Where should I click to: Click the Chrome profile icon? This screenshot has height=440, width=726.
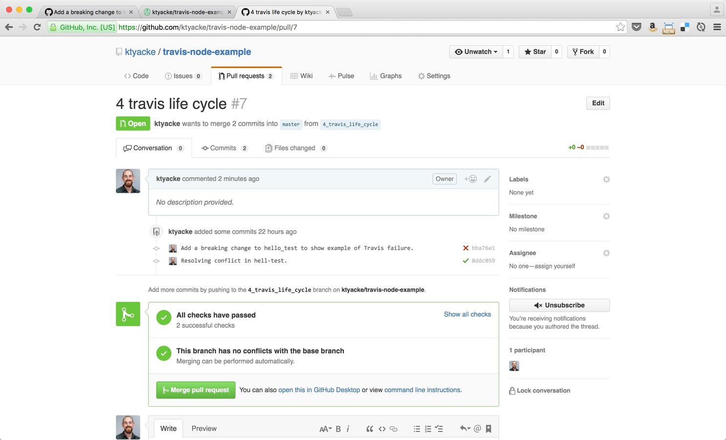[717, 9]
